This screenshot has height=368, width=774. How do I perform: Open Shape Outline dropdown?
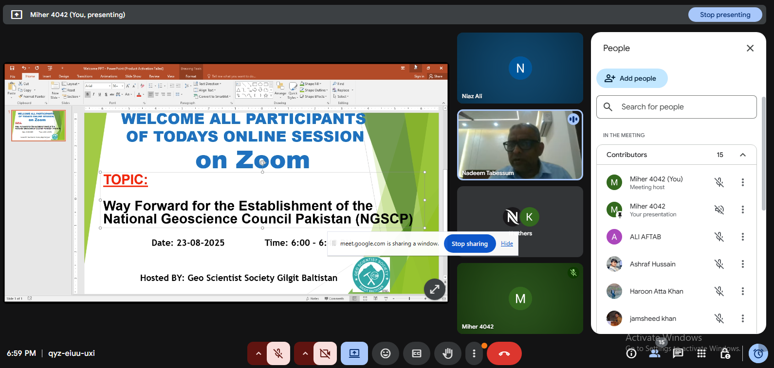313,90
